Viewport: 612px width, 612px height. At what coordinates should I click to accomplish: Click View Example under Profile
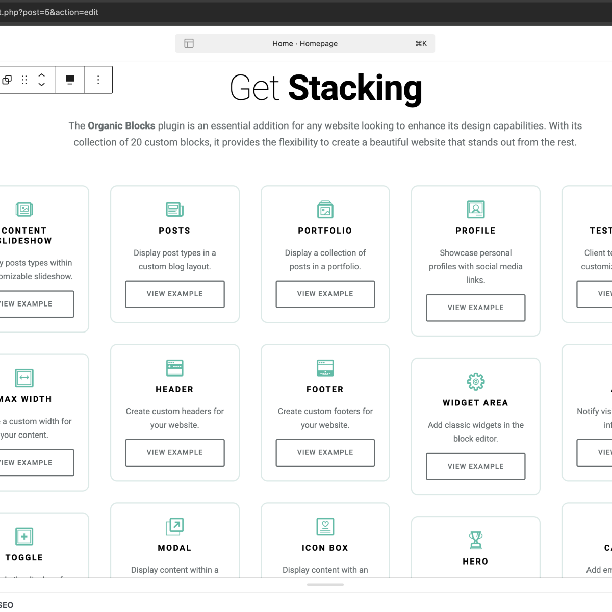[x=476, y=308]
